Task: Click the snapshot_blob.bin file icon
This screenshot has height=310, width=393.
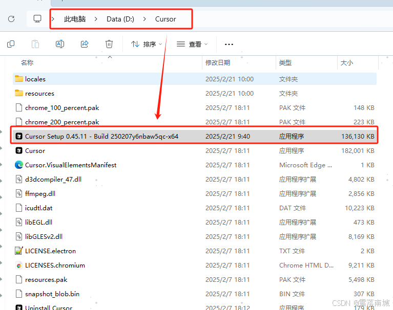Action: (19, 294)
